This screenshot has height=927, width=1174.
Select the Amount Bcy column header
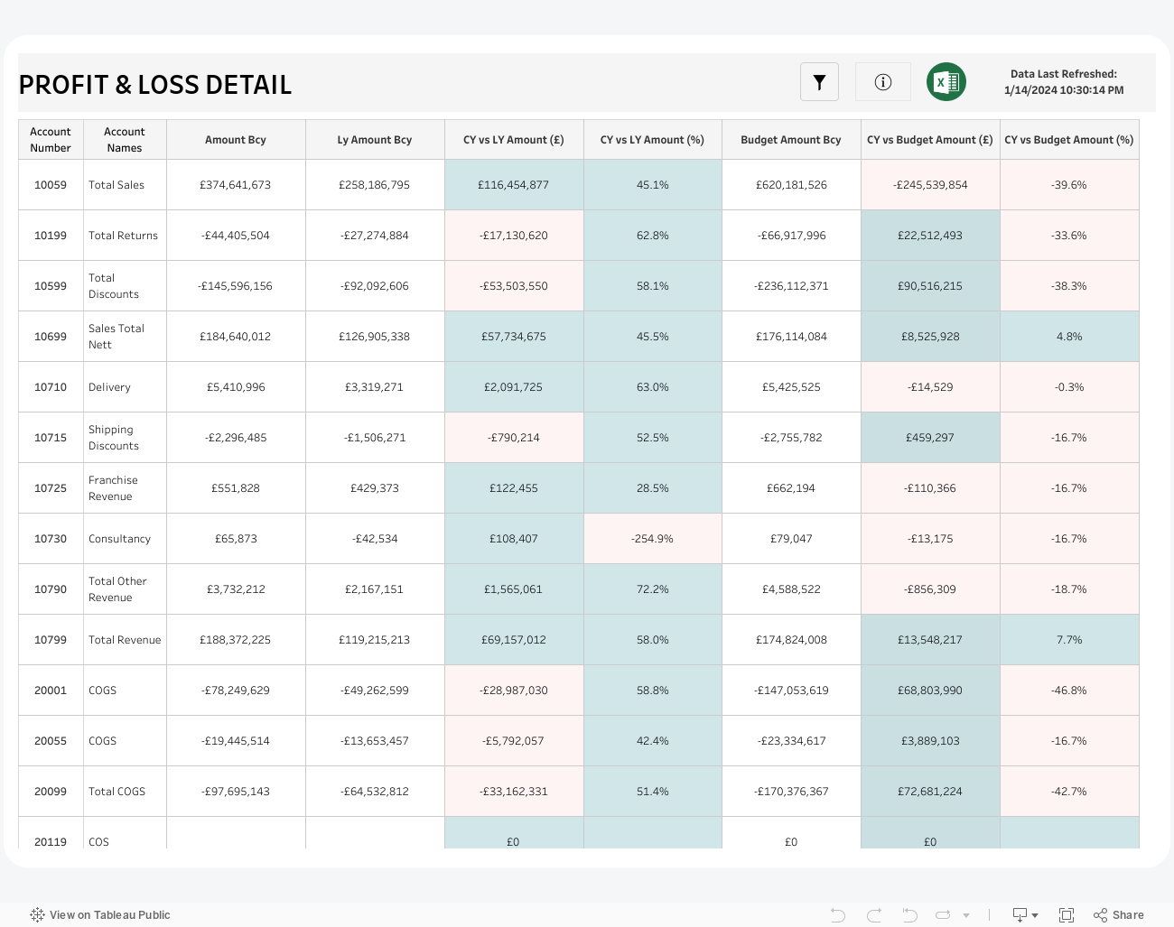click(236, 140)
